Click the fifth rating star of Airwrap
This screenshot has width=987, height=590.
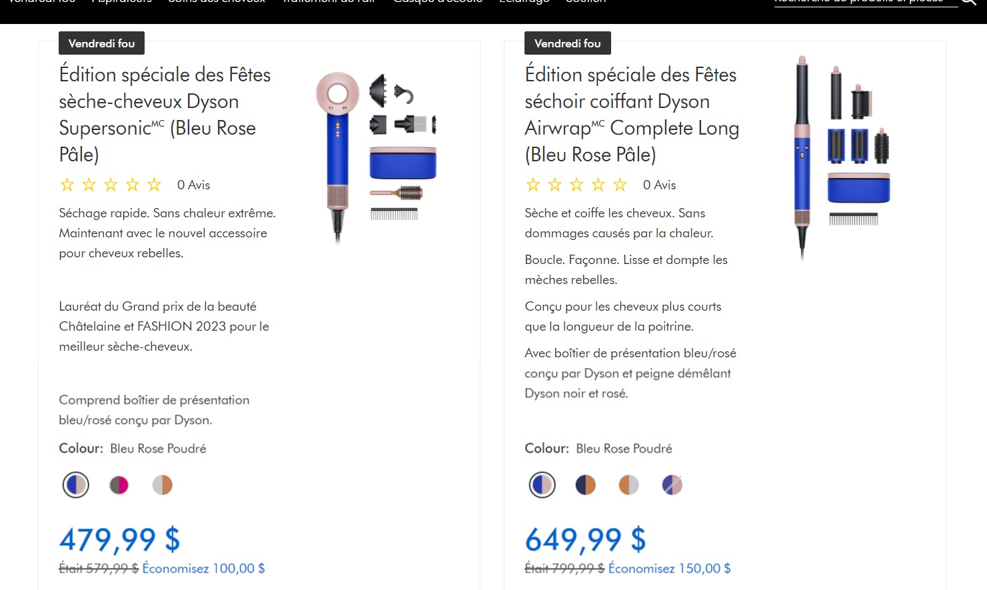[620, 185]
